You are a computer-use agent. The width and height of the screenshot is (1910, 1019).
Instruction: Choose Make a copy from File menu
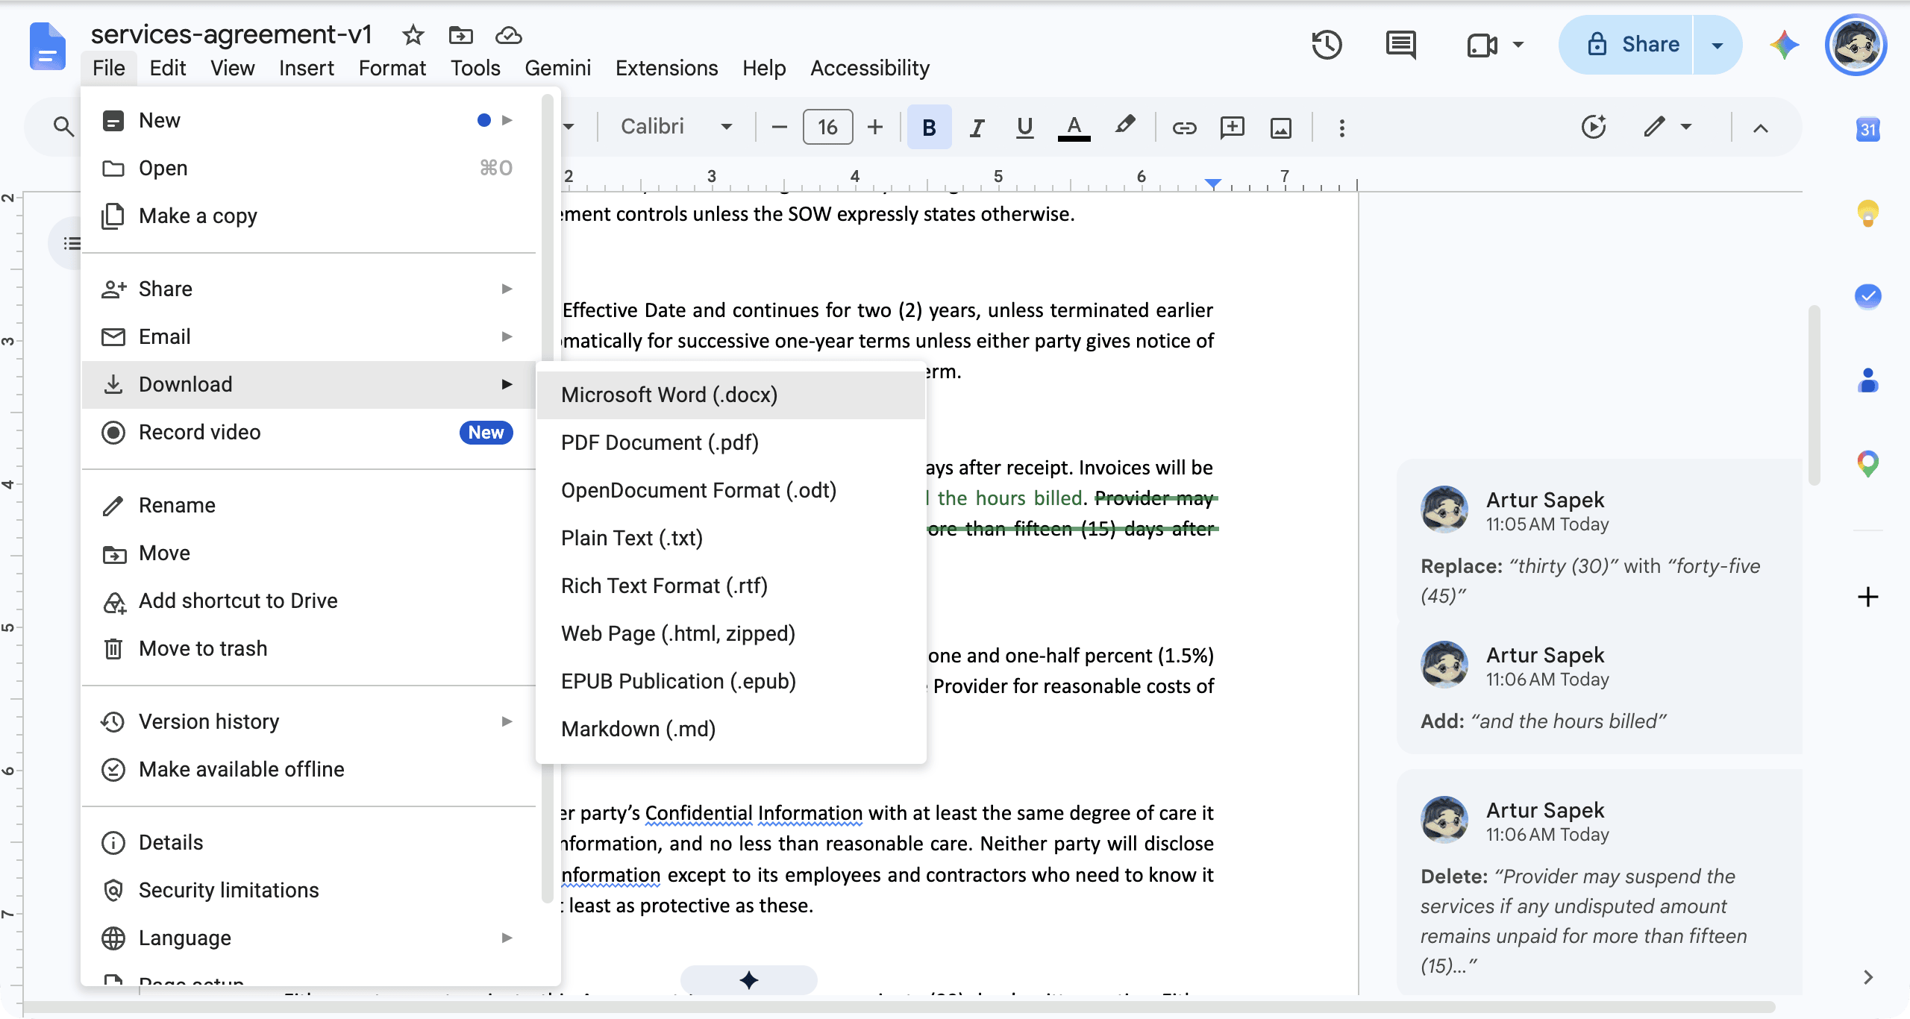coord(309,216)
